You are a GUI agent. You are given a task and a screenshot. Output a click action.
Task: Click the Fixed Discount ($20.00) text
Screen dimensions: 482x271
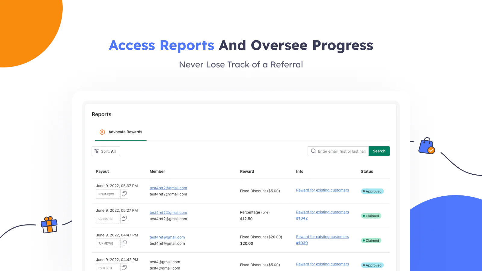(x=261, y=237)
